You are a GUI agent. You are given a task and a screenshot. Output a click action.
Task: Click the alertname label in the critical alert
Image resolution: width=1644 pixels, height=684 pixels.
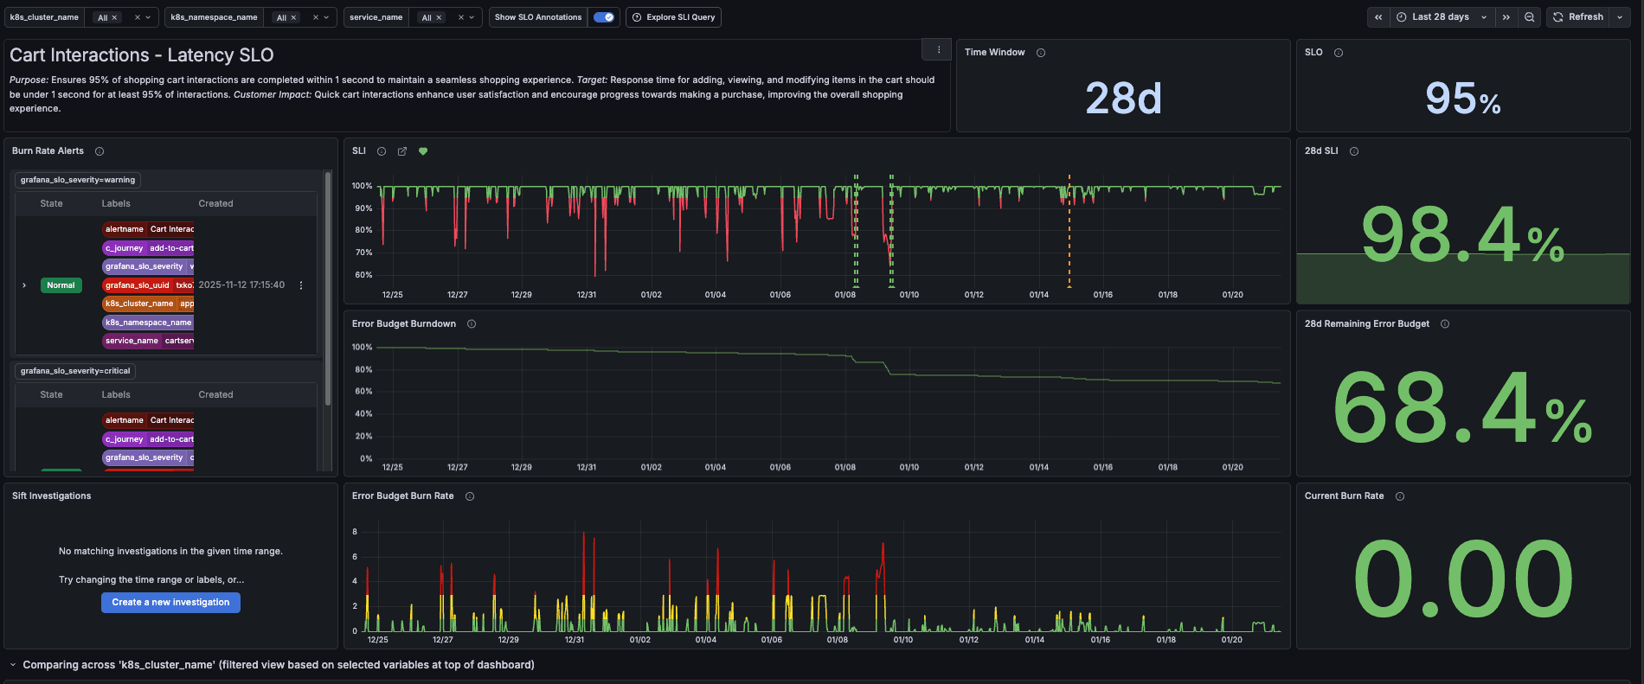[148, 420]
